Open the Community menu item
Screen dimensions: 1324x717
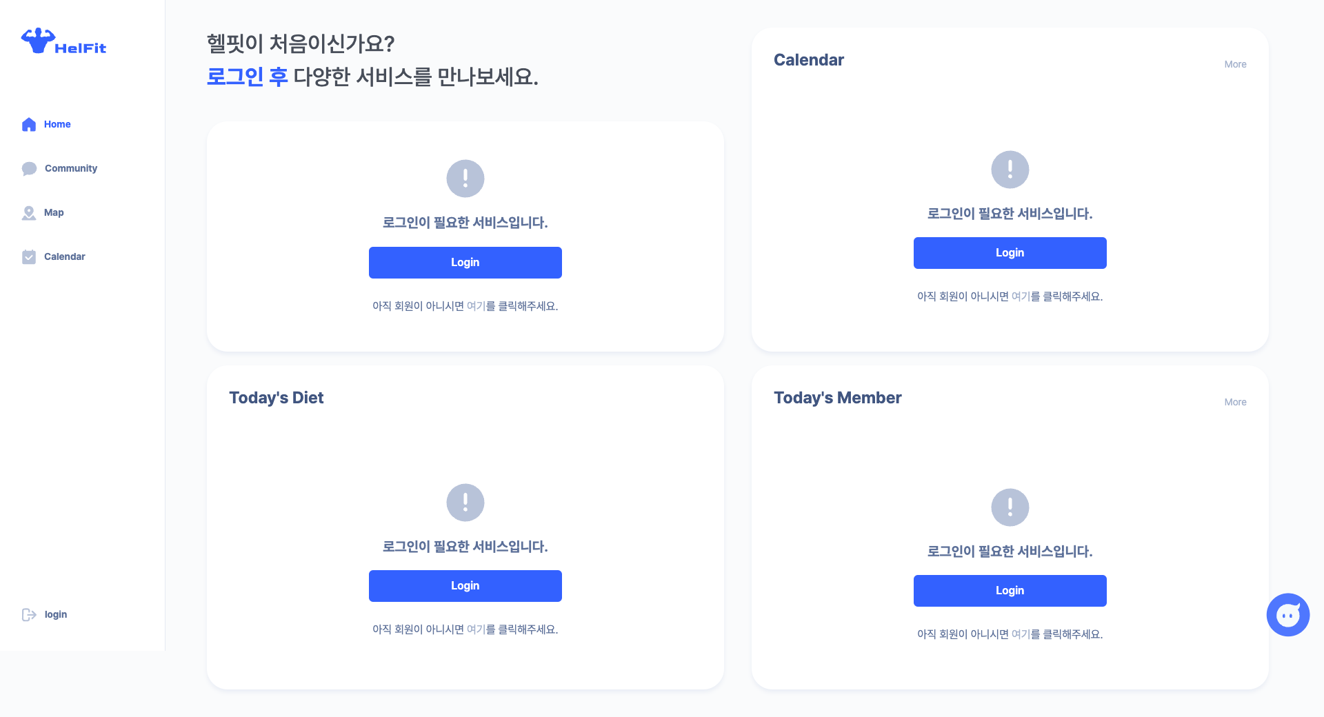(x=70, y=168)
